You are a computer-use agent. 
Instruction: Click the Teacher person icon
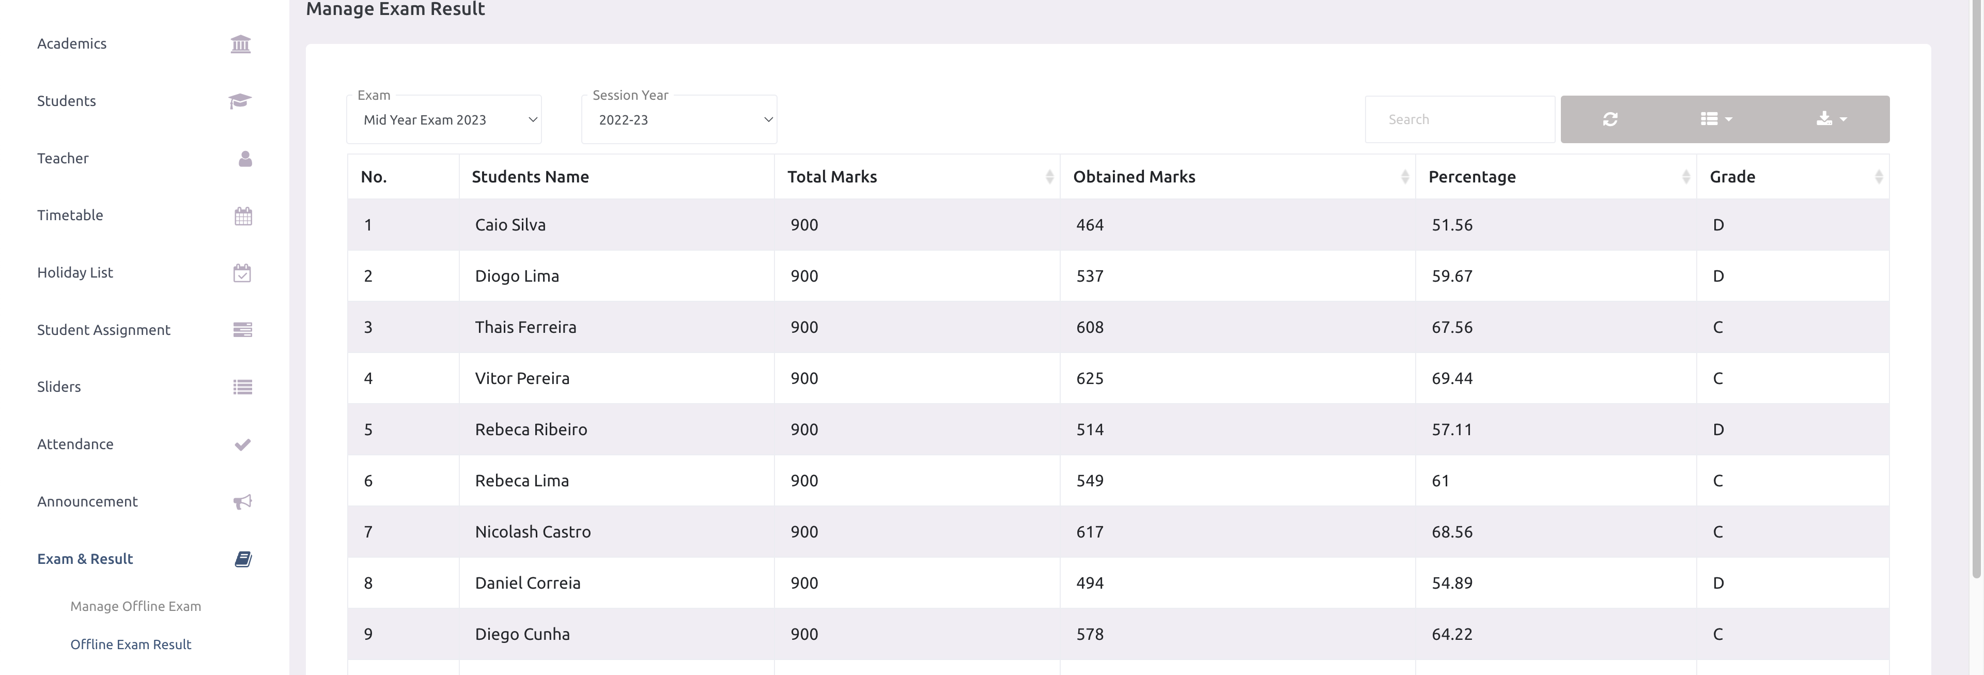click(245, 159)
